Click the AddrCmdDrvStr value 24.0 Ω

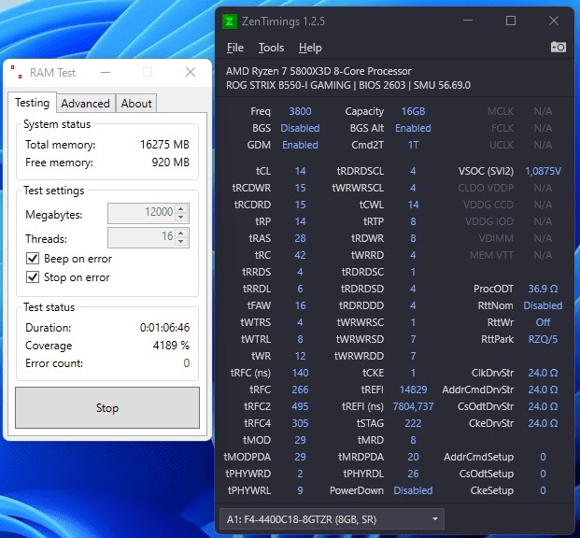[543, 389]
